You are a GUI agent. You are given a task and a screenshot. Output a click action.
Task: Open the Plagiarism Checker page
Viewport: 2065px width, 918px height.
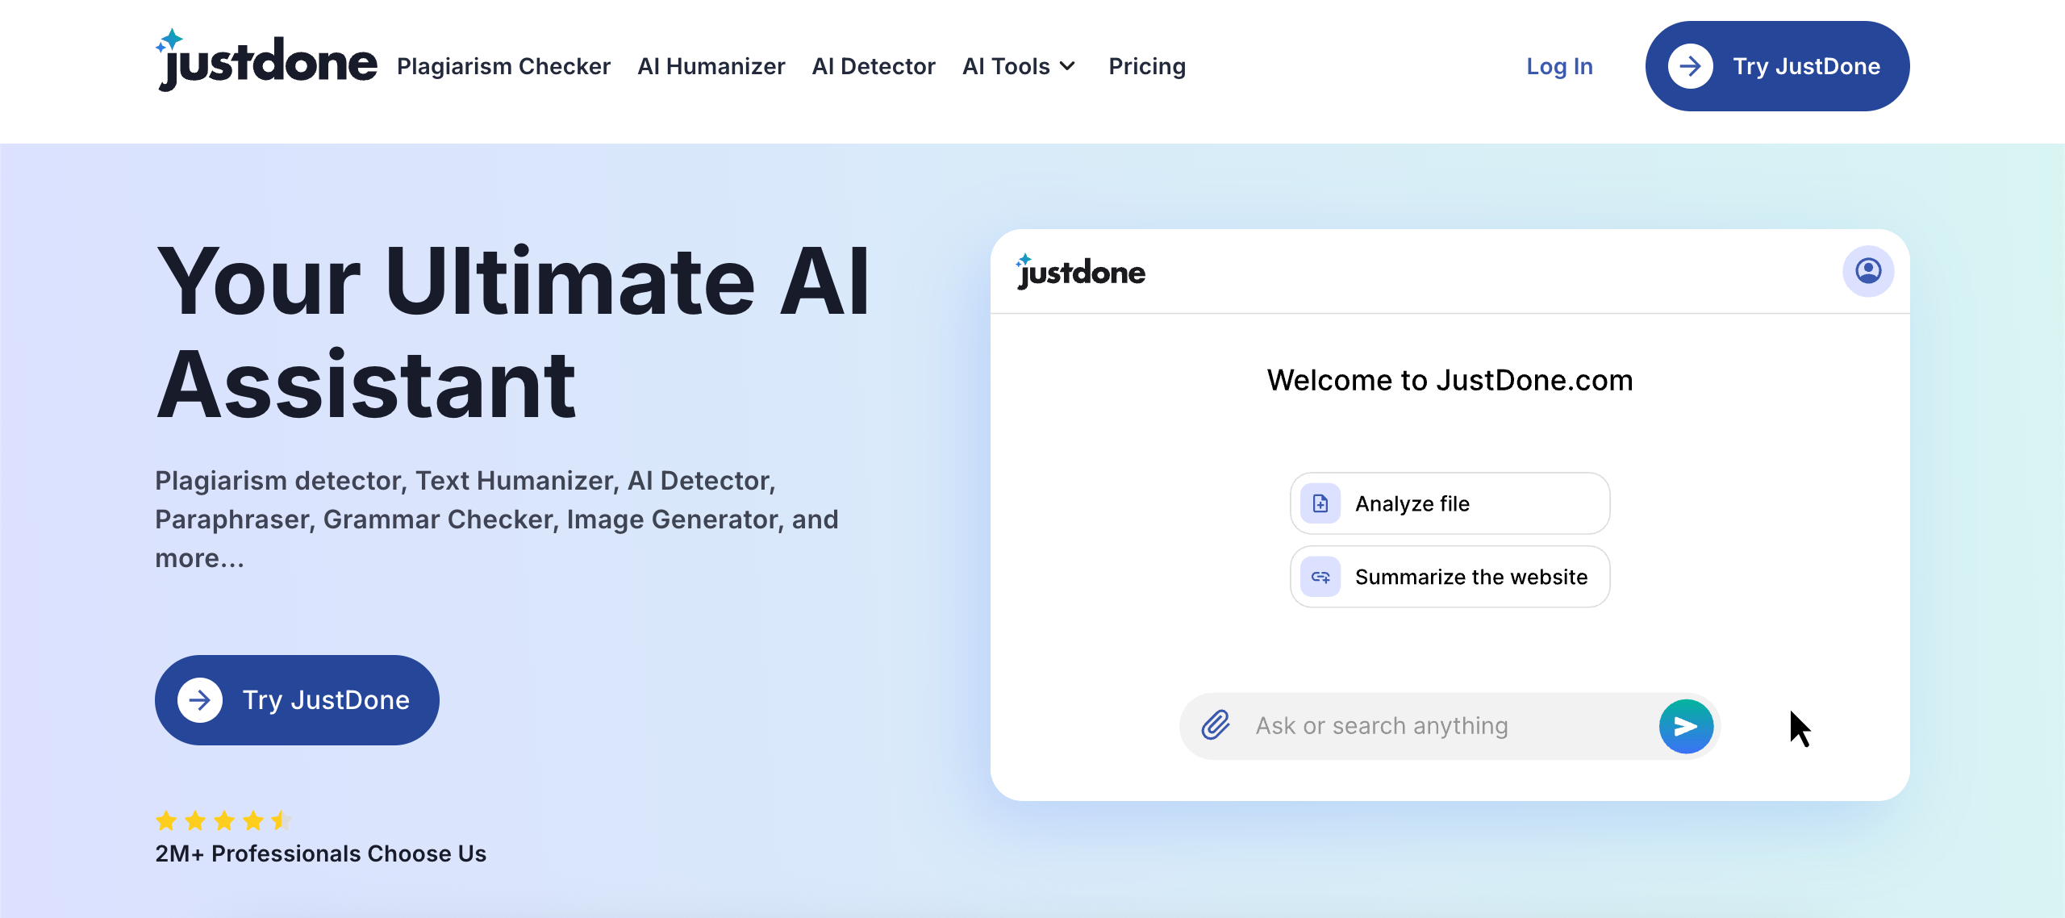click(x=503, y=66)
